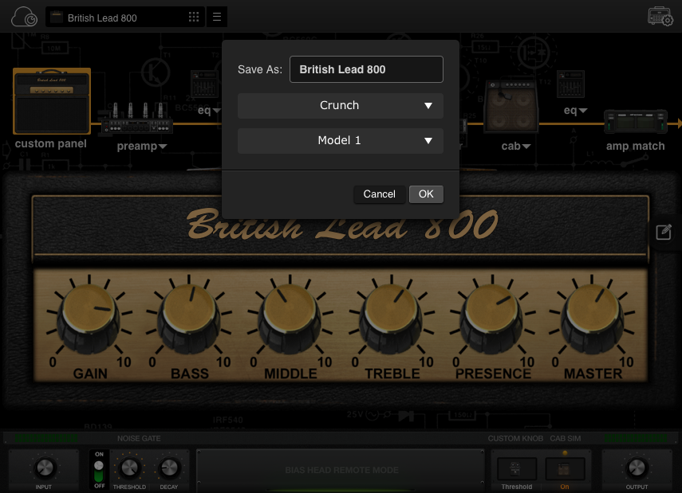This screenshot has width=682, height=493.
Task: Open the Model 1 dropdown
Action: click(x=341, y=140)
